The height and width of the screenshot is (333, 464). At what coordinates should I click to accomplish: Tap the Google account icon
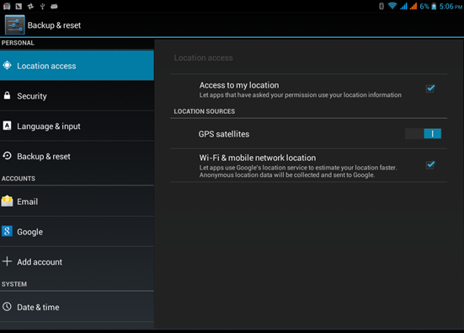7,231
